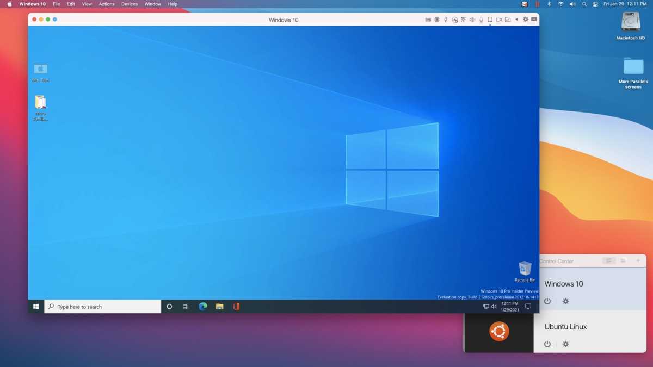Click the camera icon in VM toolbar
This screenshot has height=367, width=653.
tap(498, 20)
